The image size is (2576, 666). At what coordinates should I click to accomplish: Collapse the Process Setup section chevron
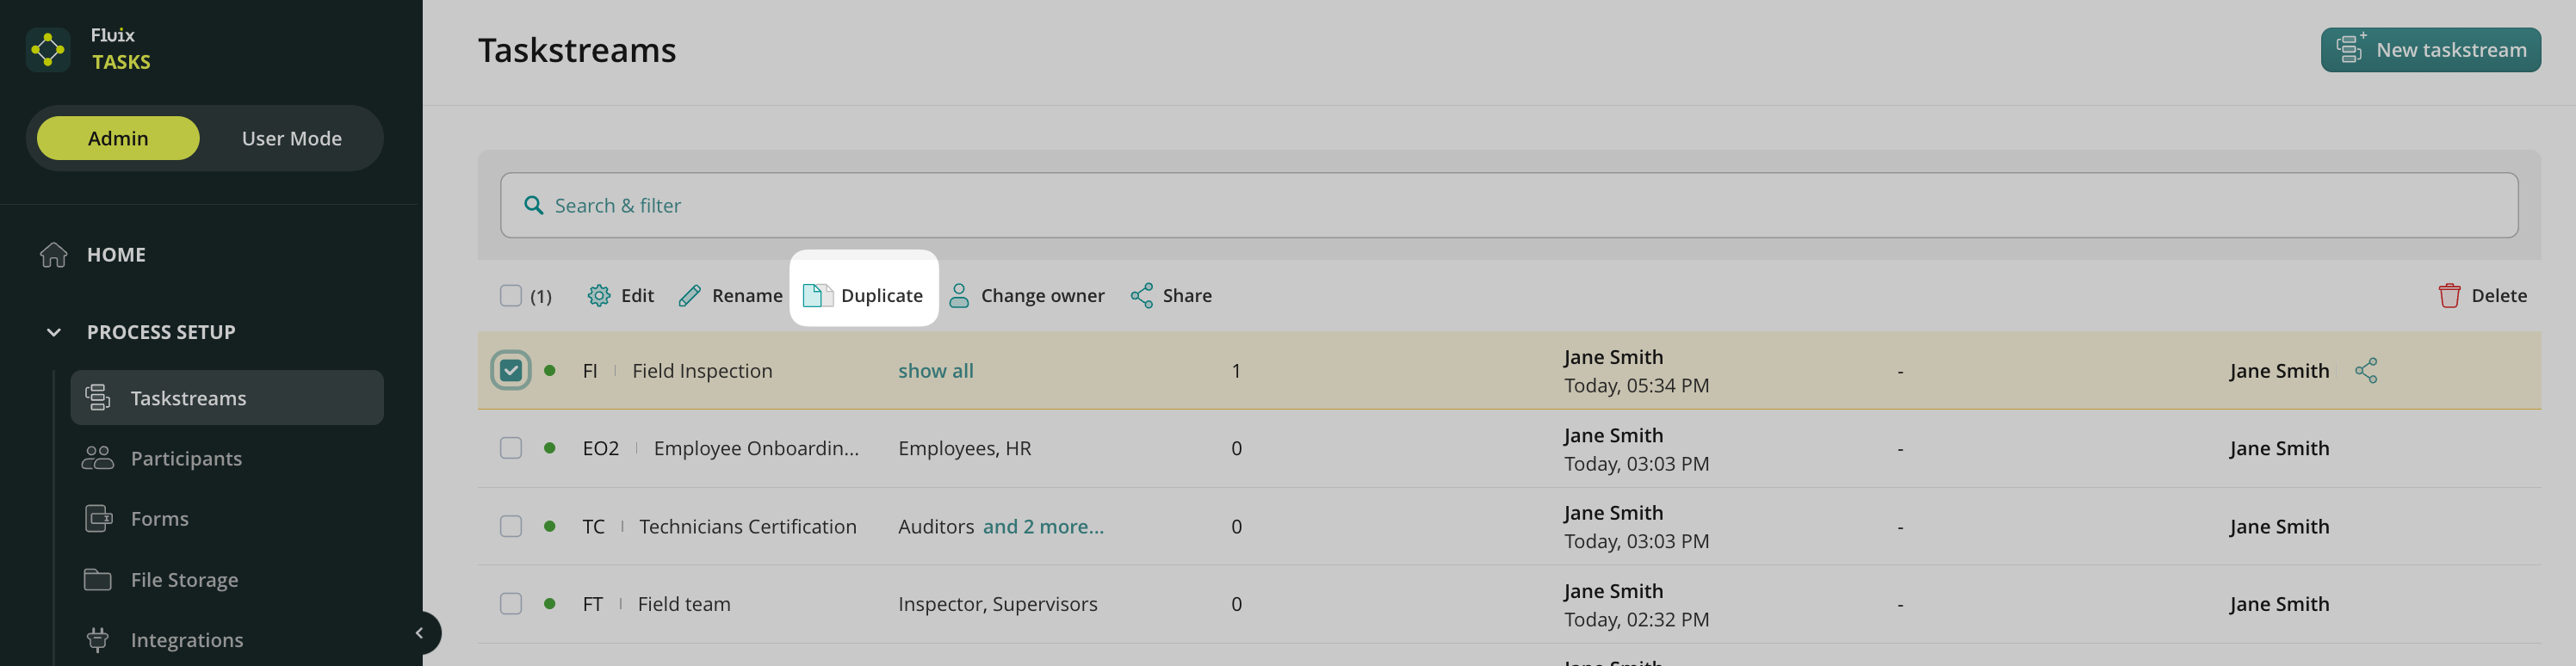click(54, 332)
